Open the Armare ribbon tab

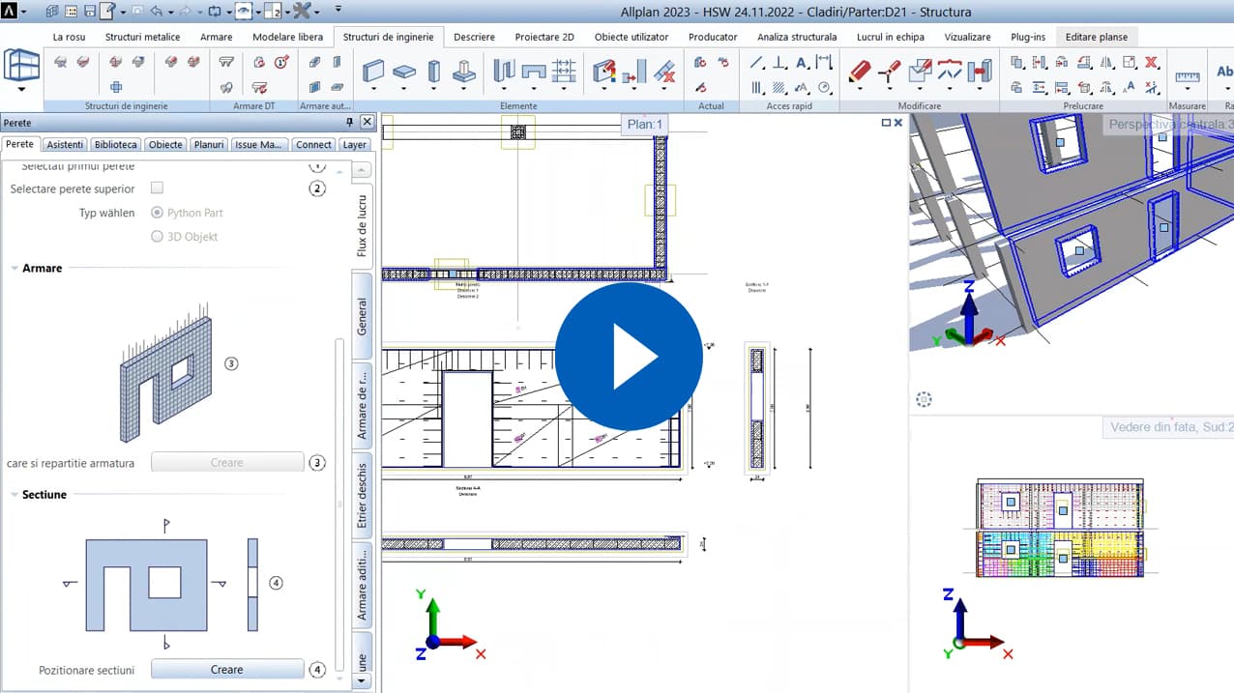(216, 37)
